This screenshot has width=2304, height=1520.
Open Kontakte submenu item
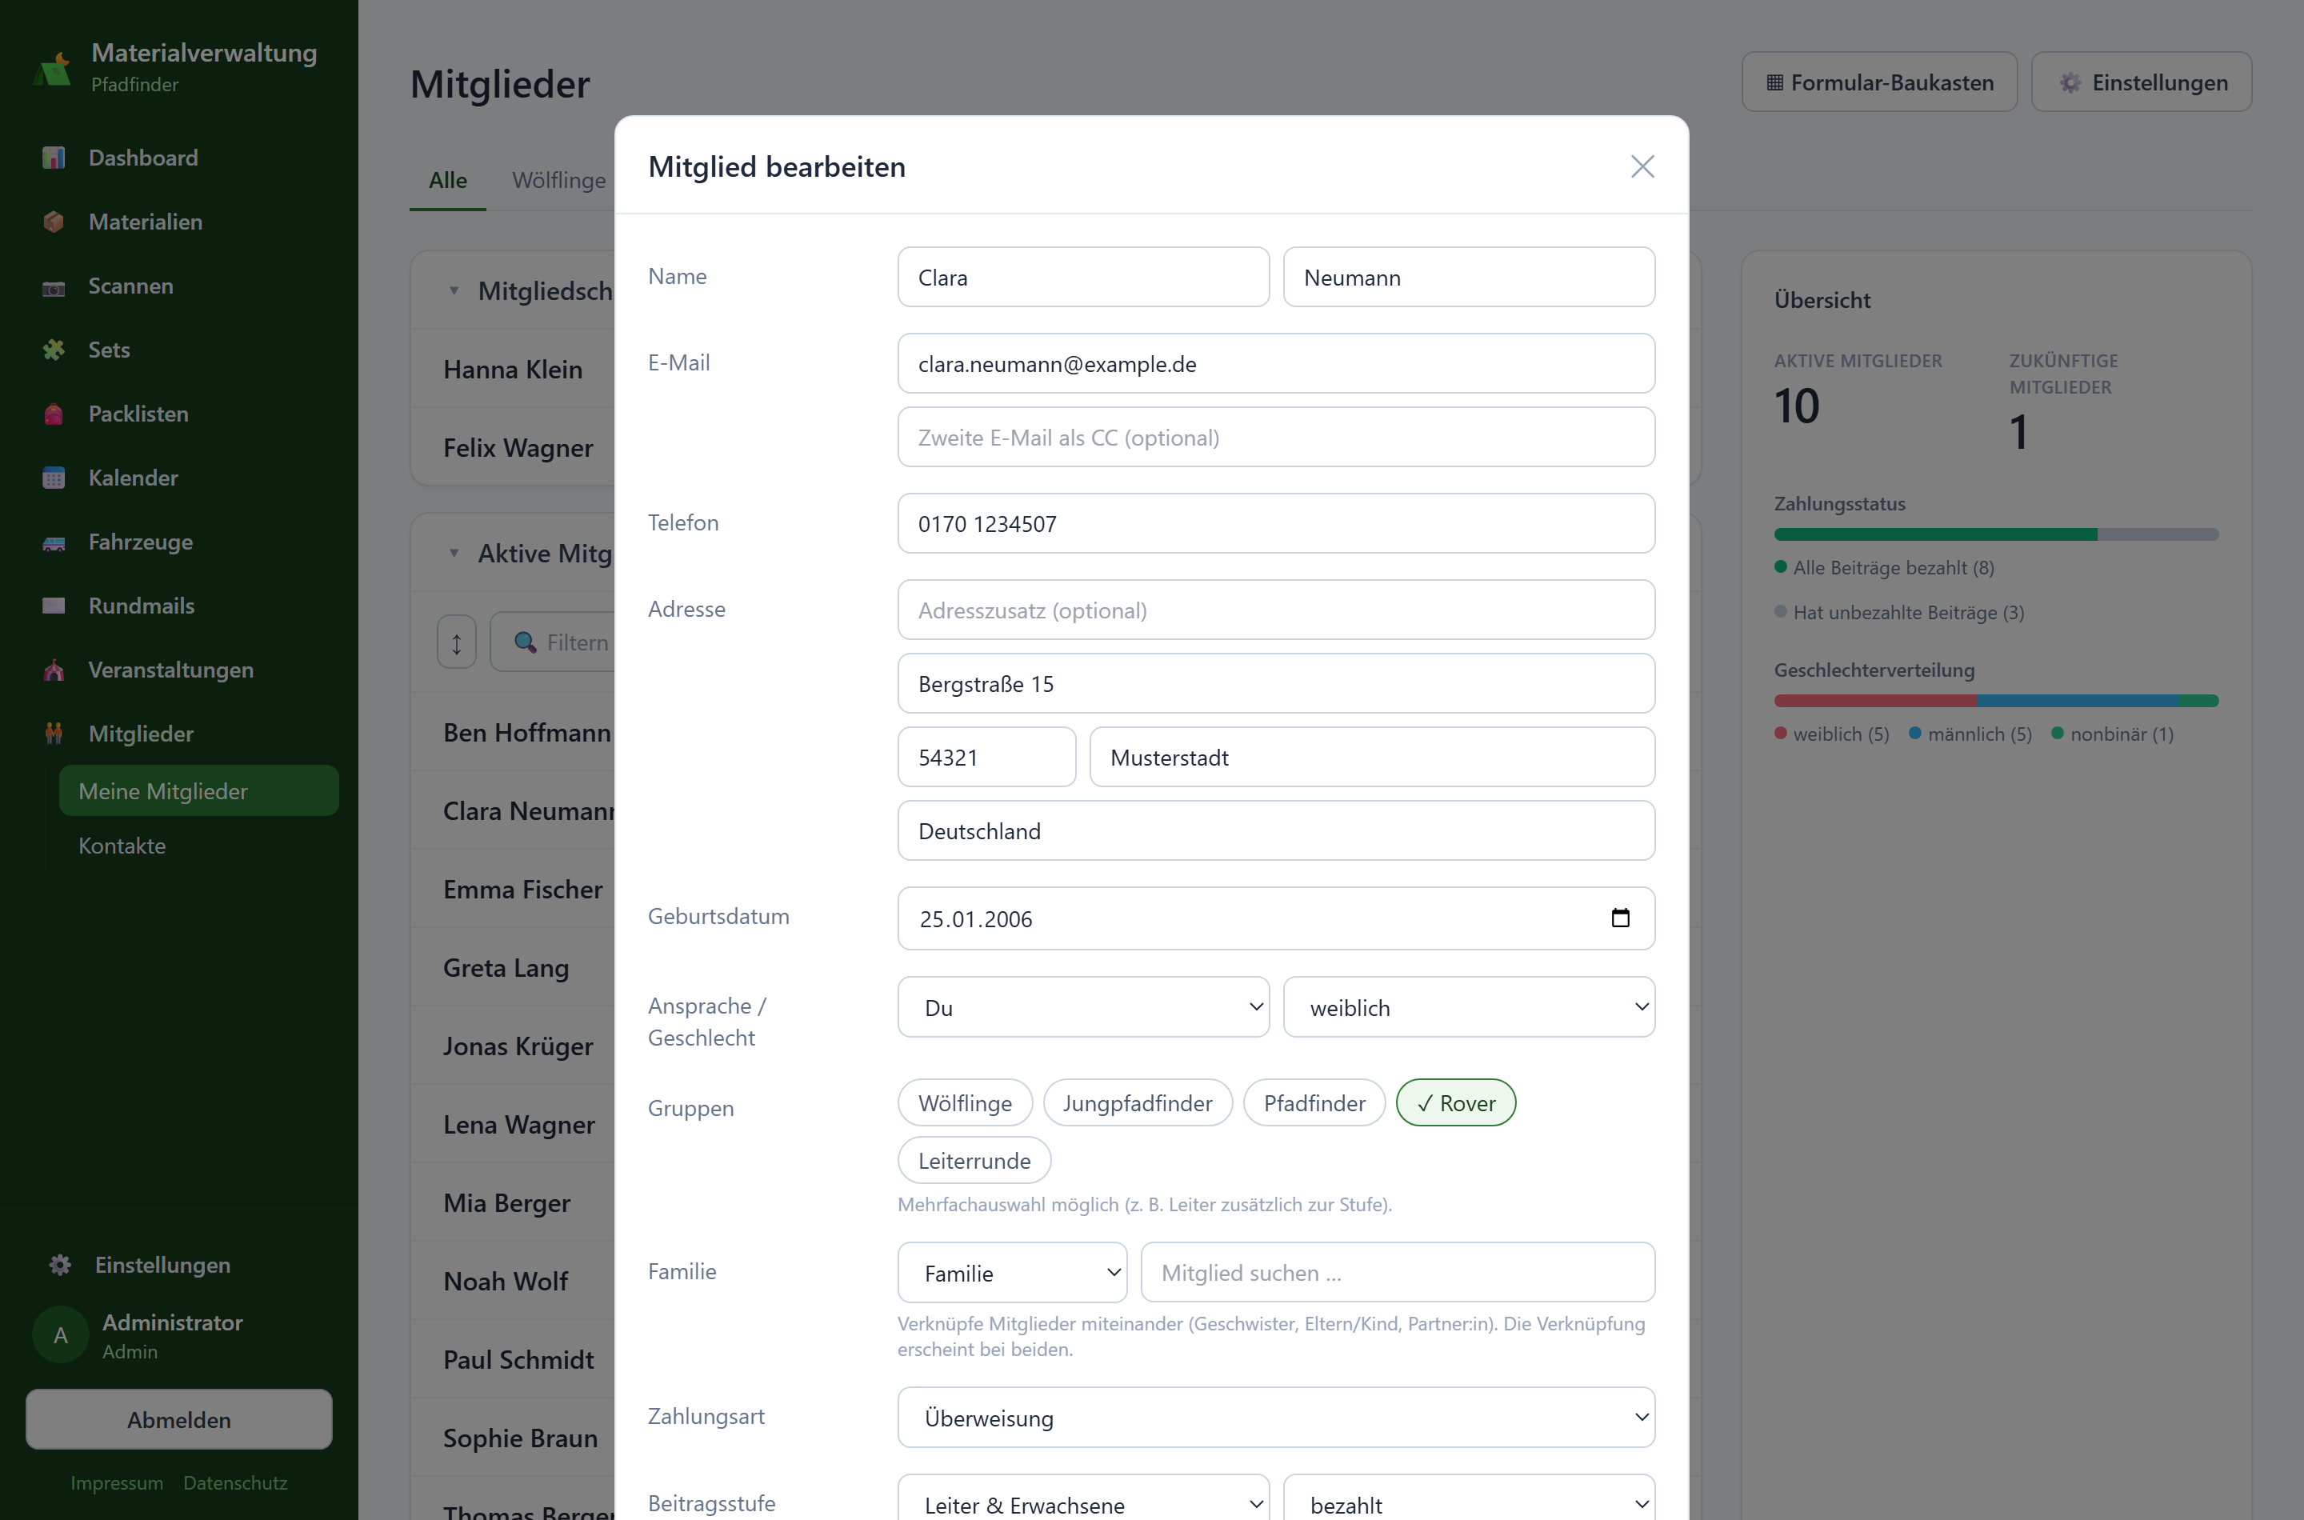pyautogui.click(x=198, y=846)
